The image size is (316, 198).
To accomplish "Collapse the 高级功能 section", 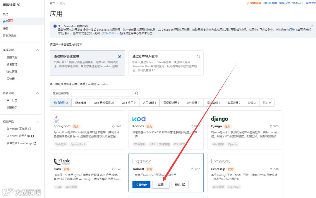I will pos(37,50).
